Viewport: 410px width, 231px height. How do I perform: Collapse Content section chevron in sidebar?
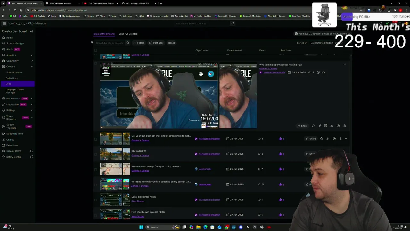click(x=31, y=66)
